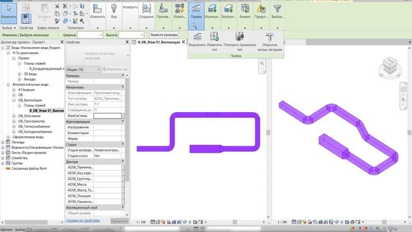Viewport: 412px width, 232px height.
Task: Click detail level icon in 3D view bar
Action: click(294, 222)
